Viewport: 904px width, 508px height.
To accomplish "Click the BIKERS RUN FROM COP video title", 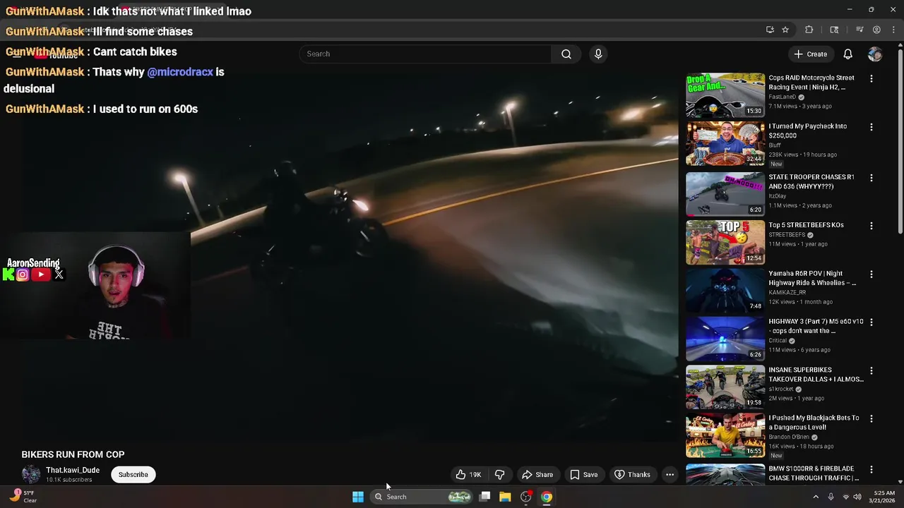I will click(73, 455).
